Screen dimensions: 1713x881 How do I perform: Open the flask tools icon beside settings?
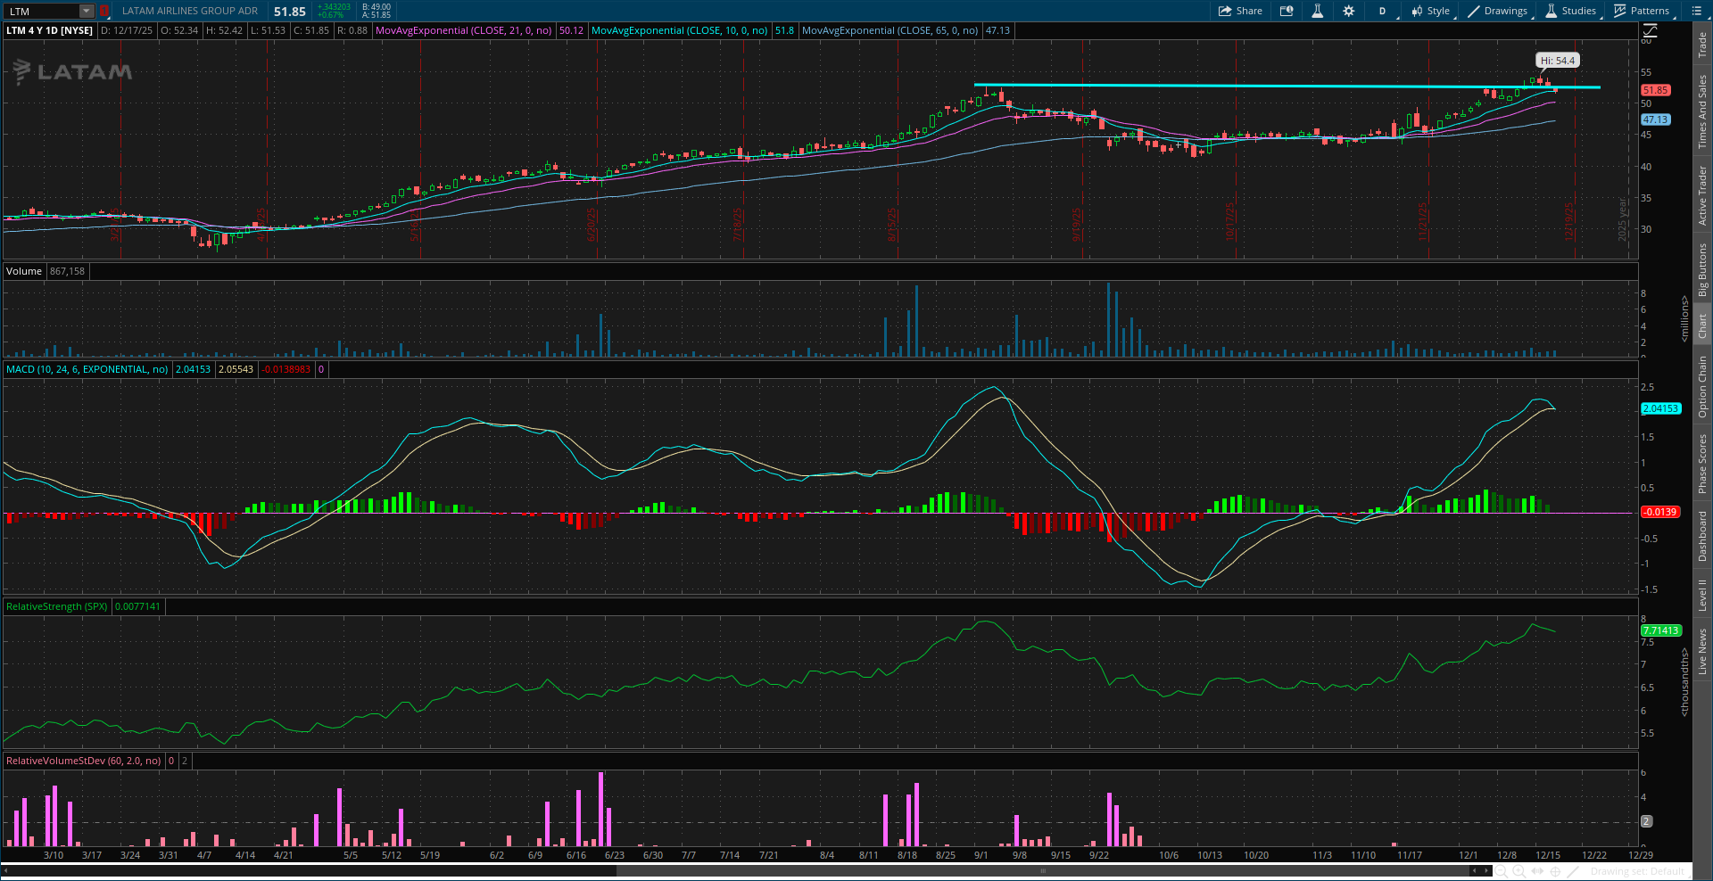tap(1317, 11)
